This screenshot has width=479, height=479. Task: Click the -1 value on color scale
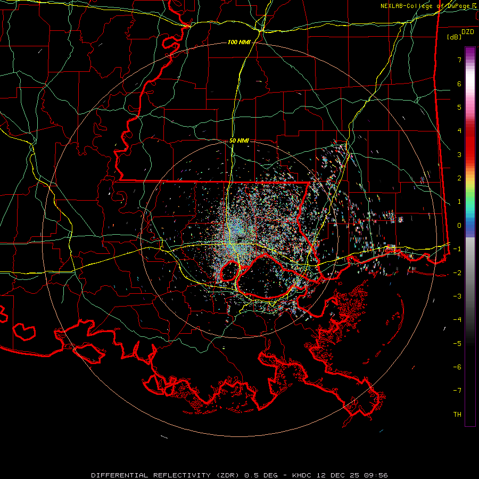(457, 249)
